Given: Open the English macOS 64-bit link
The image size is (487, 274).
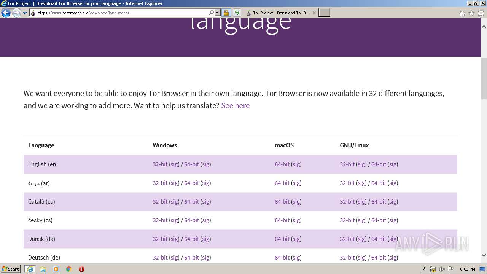Looking at the screenshot, I should (x=282, y=164).
